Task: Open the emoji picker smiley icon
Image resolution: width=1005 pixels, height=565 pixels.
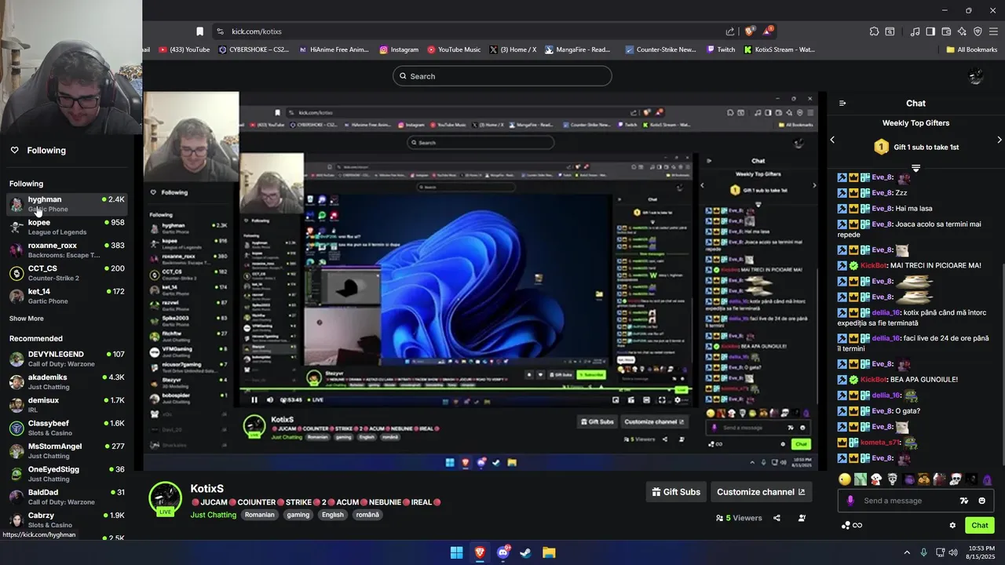Action: coord(981,501)
